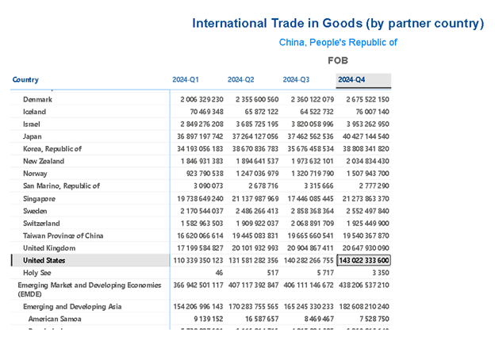Screen dimensions: 495x341
Task: Click the China, People's Republic of subtitle
Action: pos(338,42)
